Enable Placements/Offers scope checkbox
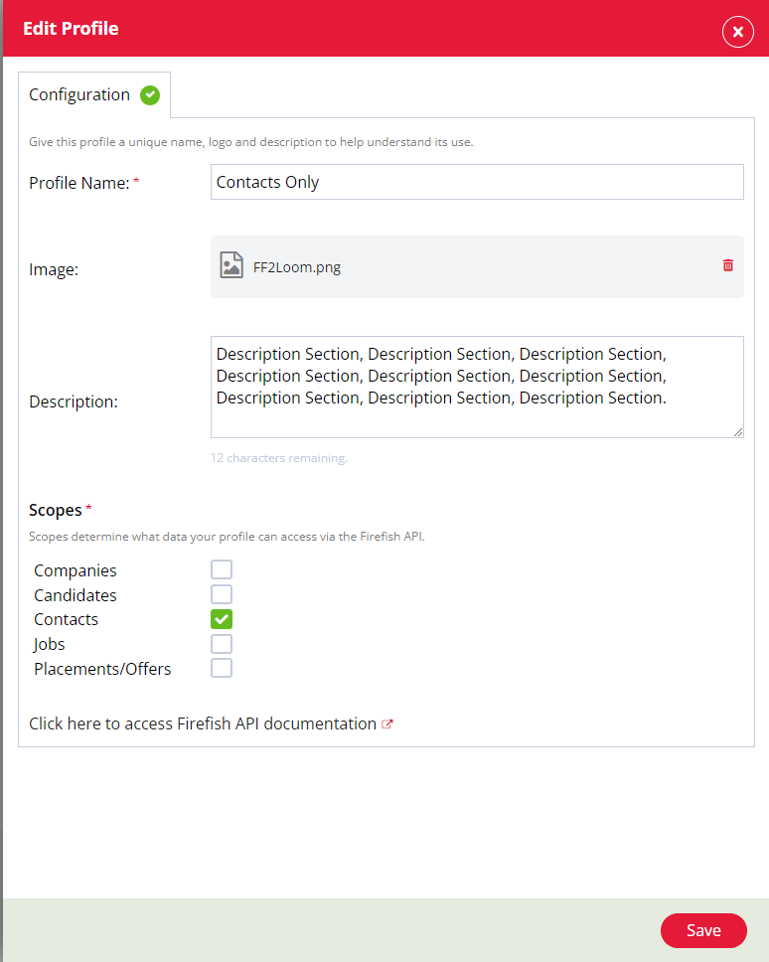 coord(222,668)
